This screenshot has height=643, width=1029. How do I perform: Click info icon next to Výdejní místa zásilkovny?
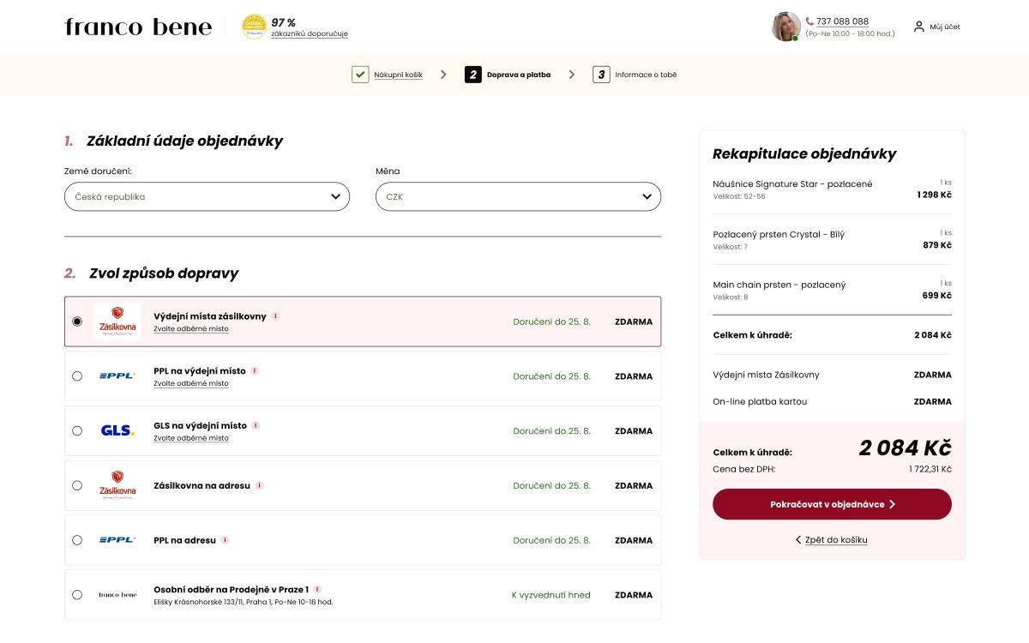point(275,316)
